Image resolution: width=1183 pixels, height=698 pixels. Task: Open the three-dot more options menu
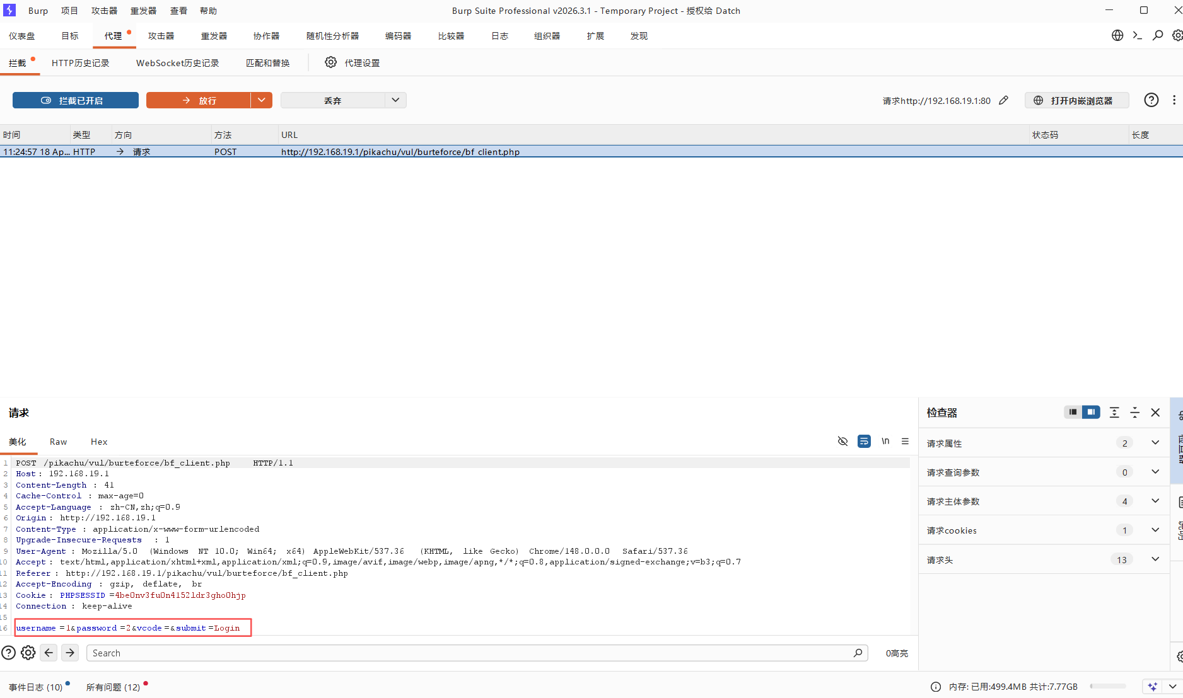tap(1174, 100)
